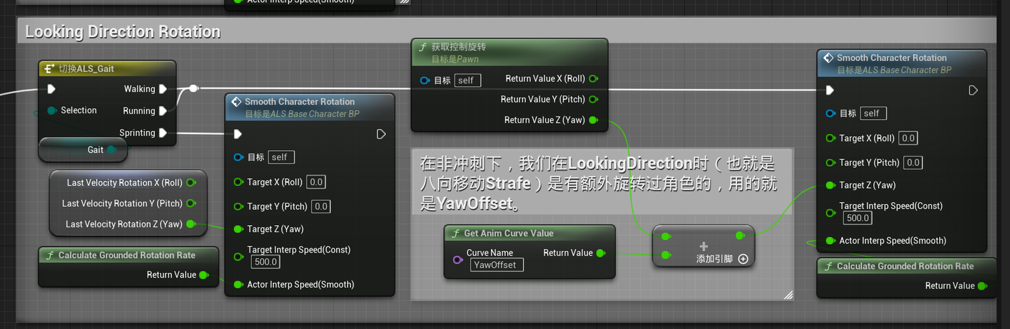Click exec input pin of left Smooth Character Rotation
Viewport: 1010px width, 329px height.
[238, 134]
